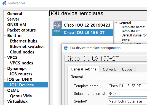Collapse the IOS on UNIX tree section
The height and width of the screenshot is (105, 147).
click(5, 79)
